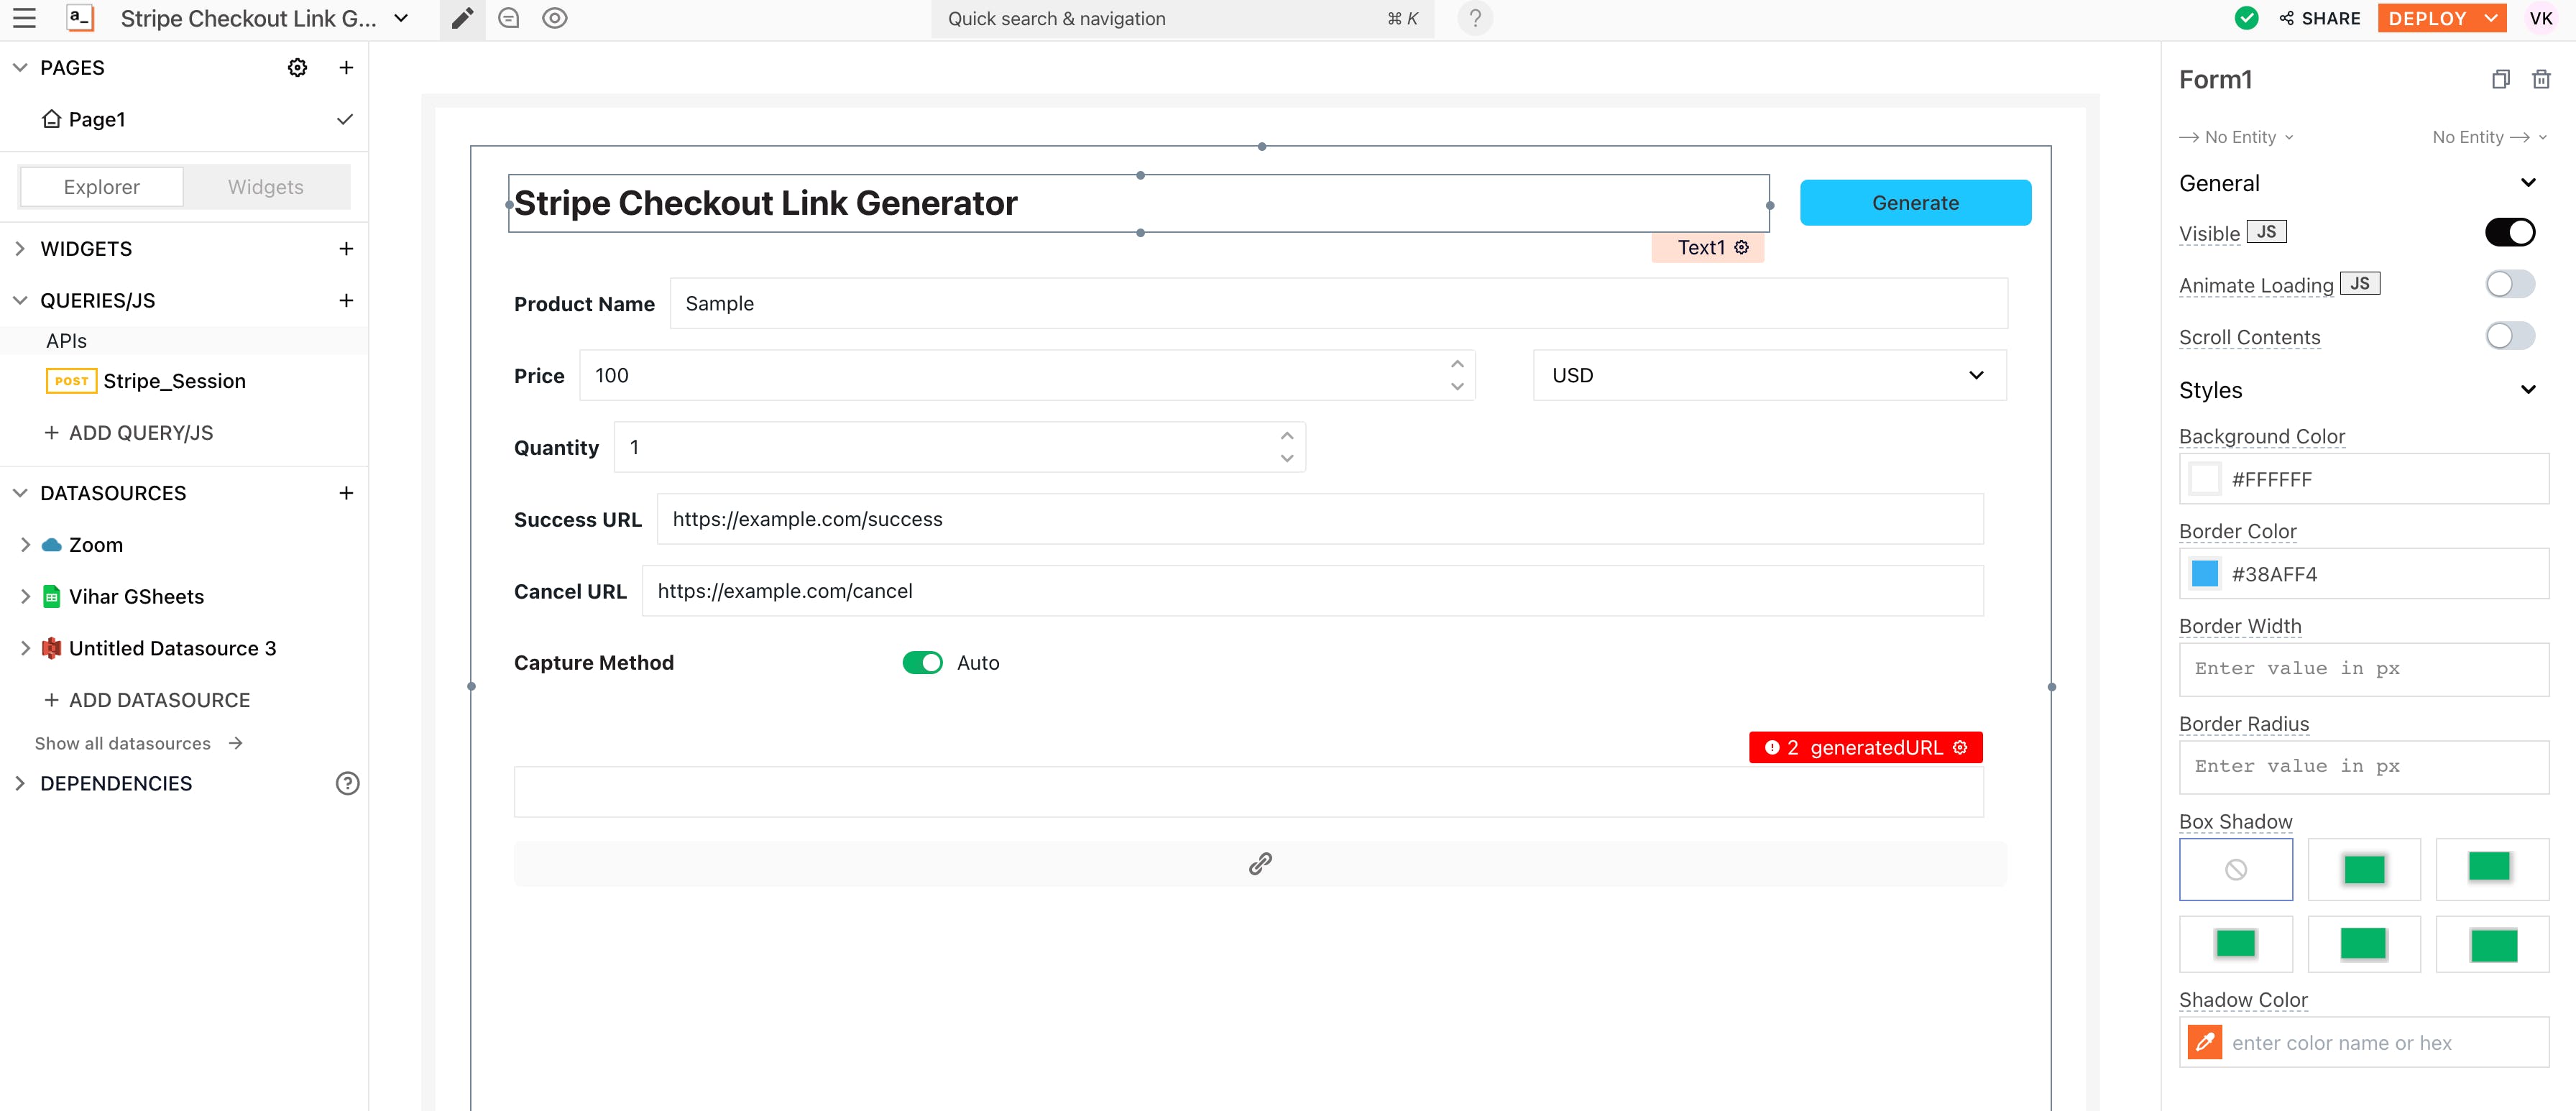Open the Deploy dropdown arrow
2576x1111 pixels.
pyautogui.click(x=2490, y=18)
